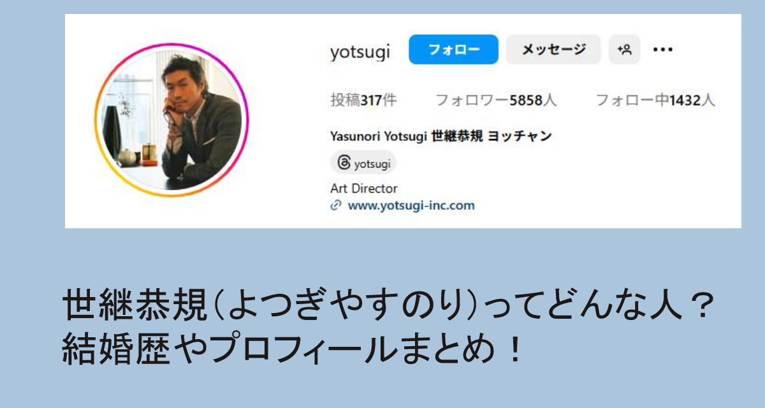Click the blue フォロー follow button
Screen dimensions: 765x408
pyautogui.click(x=453, y=50)
